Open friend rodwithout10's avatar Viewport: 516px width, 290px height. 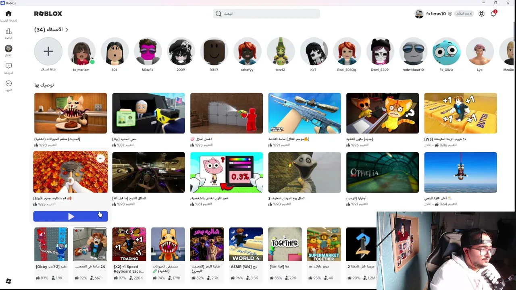tap(413, 51)
